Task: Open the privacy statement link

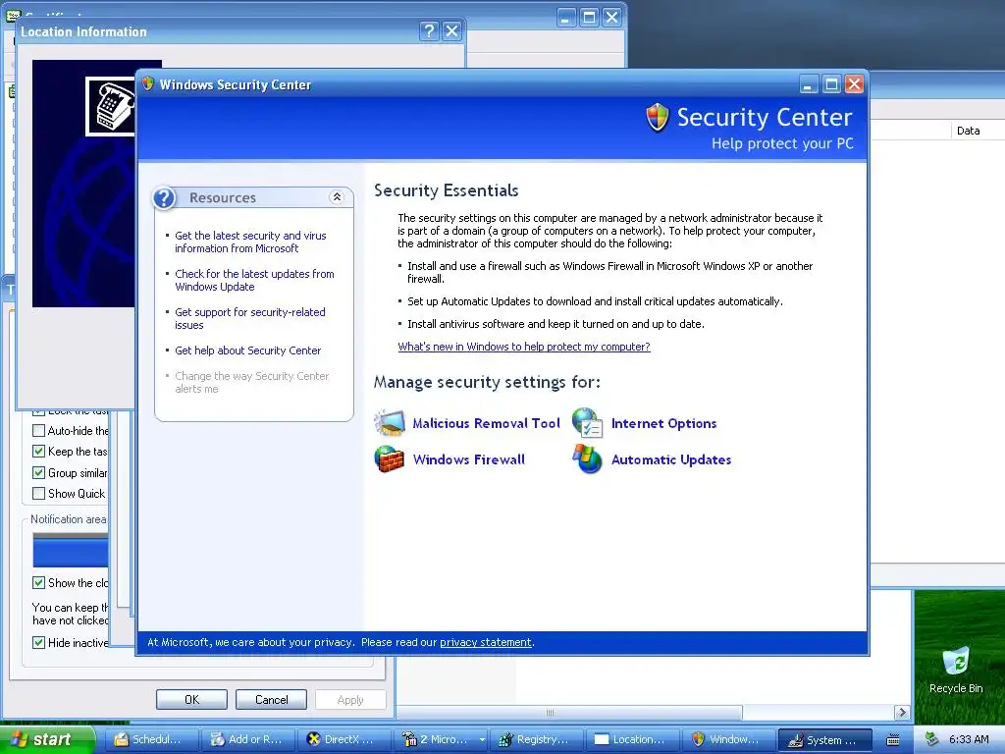Action: pos(485,642)
